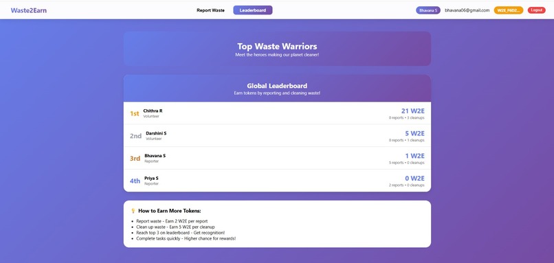Select the Leaderboard tab
The width and height of the screenshot is (554, 263).
coord(253,10)
